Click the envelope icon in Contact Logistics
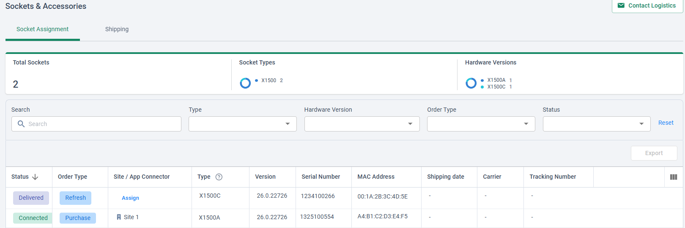 pyautogui.click(x=621, y=5)
